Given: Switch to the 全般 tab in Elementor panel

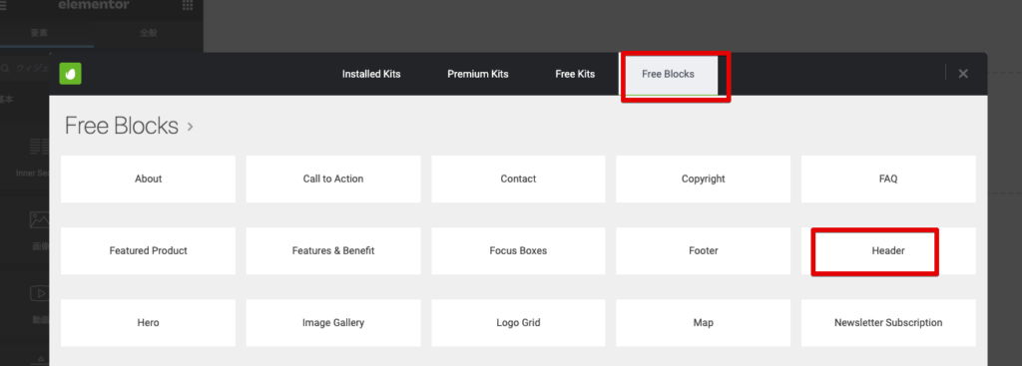Looking at the screenshot, I should point(149,33).
